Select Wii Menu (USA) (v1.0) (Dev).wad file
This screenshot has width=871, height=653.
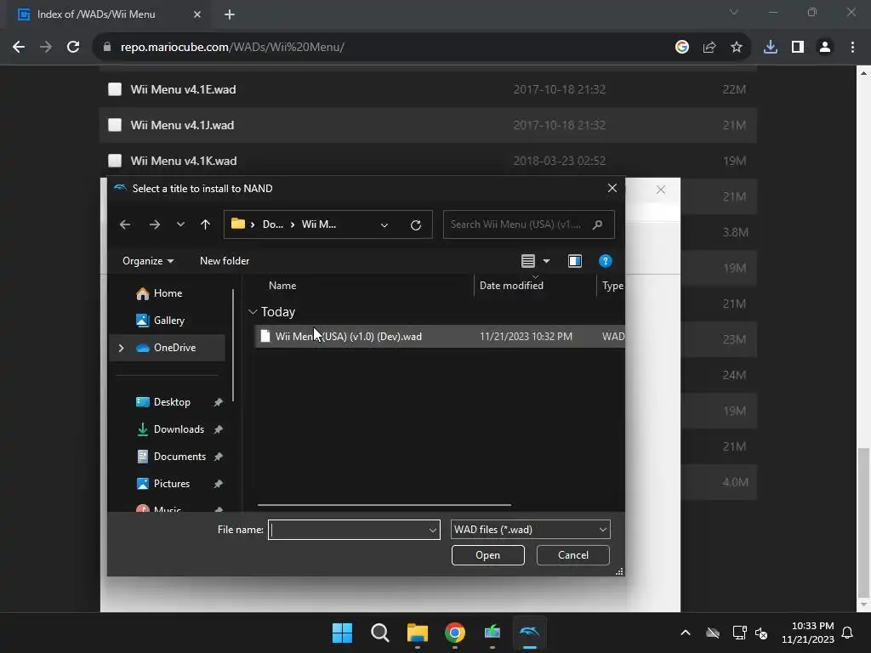pyautogui.click(x=440, y=337)
